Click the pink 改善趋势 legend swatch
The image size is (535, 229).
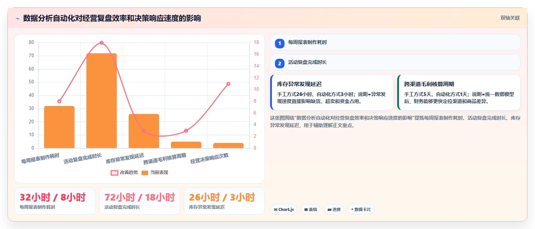tap(114, 172)
